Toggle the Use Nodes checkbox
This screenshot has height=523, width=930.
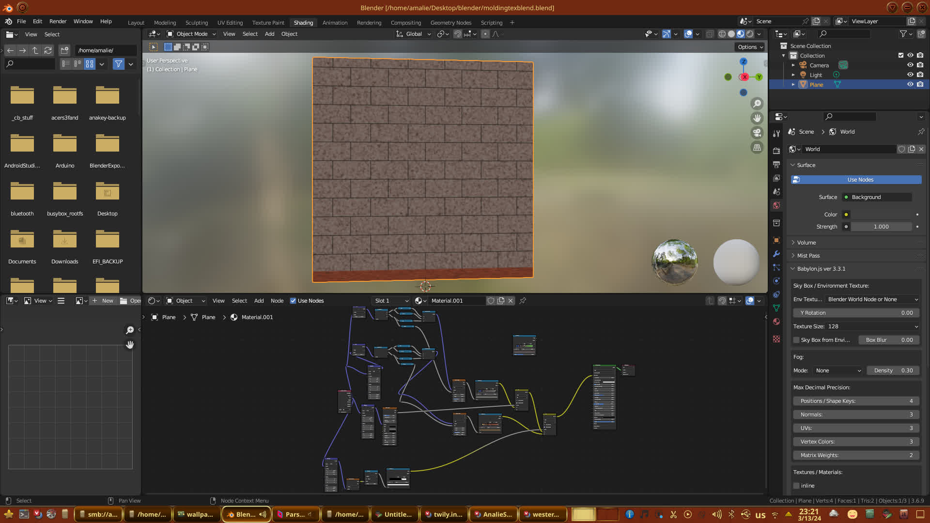pos(293,301)
